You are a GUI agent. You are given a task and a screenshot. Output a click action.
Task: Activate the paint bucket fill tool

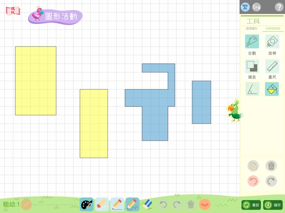(272, 89)
